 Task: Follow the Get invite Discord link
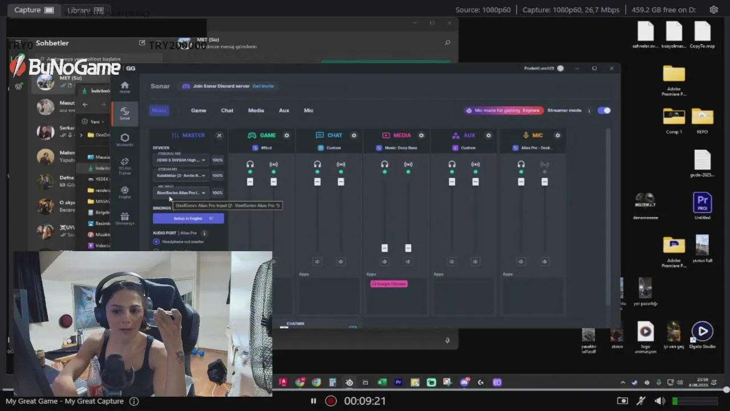tap(263, 86)
